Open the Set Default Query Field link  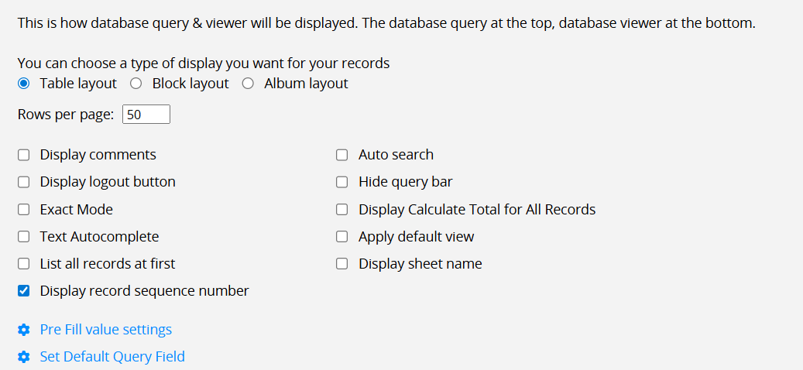(x=112, y=357)
